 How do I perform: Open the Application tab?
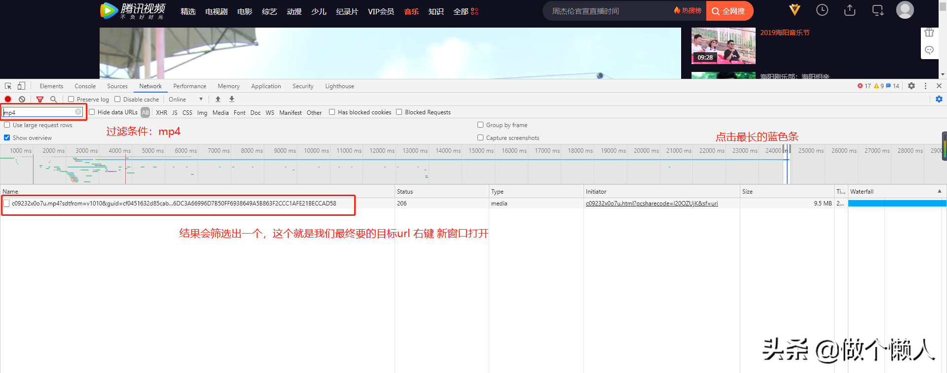tap(266, 86)
